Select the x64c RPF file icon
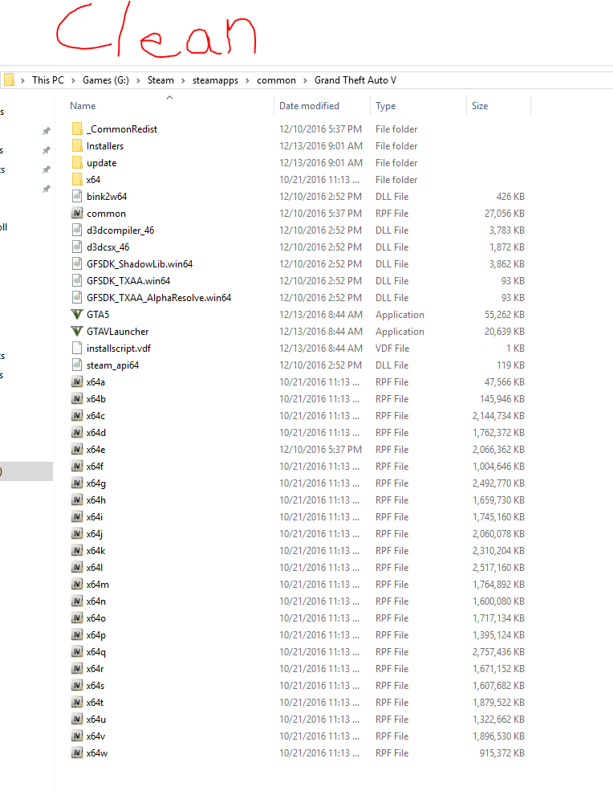 77,416
